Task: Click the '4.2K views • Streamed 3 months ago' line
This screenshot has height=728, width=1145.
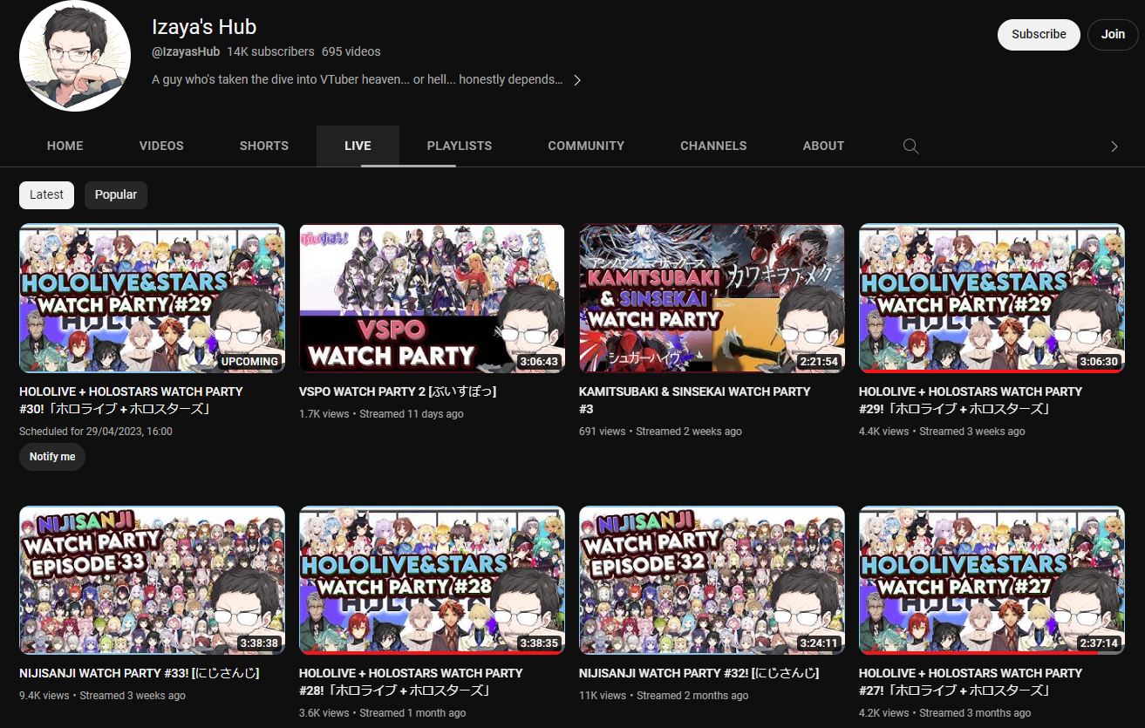Action: click(x=944, y=713)
